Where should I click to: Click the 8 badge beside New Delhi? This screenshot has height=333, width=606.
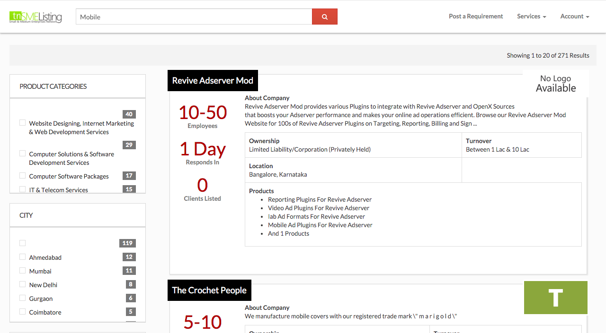pos(131,284)
